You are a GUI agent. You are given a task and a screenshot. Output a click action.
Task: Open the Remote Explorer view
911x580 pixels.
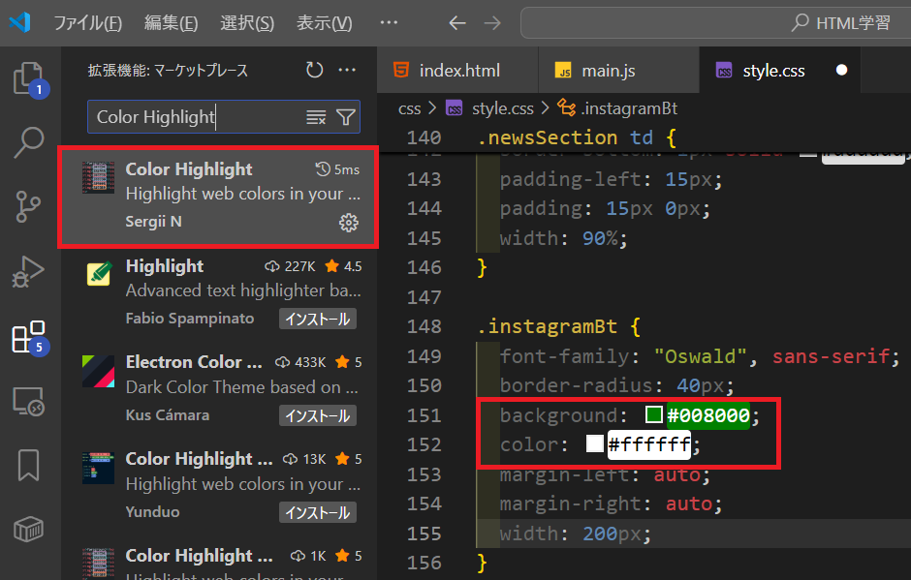point(28,401)
